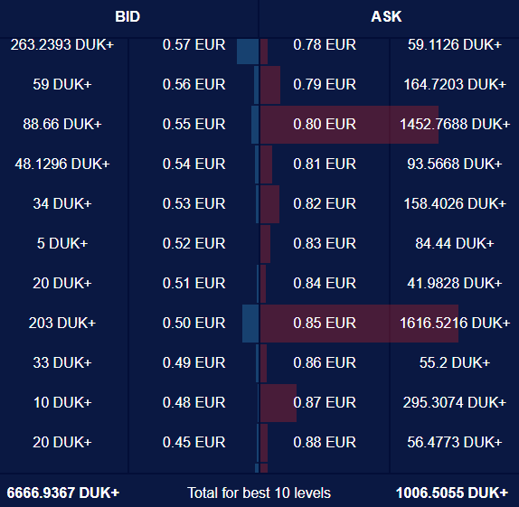Click the 203 DUK+ bid volume
The image size is (519, 507).
tap(62, 323)
